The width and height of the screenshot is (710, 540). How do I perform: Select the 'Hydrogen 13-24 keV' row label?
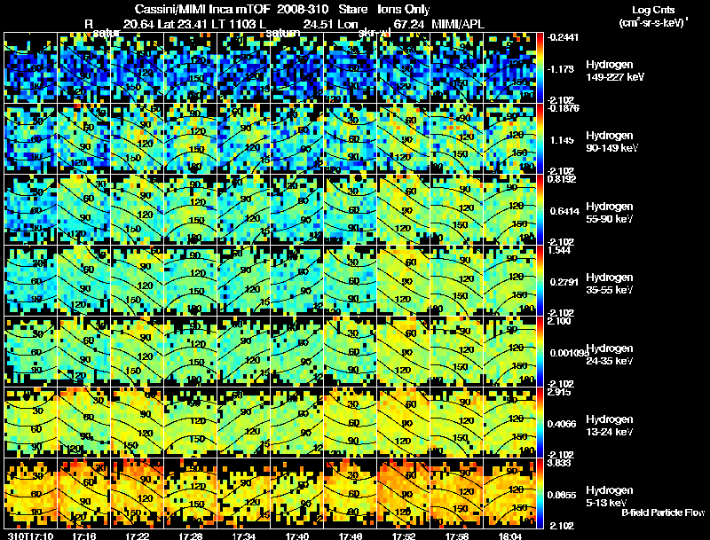pyautogui.click(x=610, y=426)
